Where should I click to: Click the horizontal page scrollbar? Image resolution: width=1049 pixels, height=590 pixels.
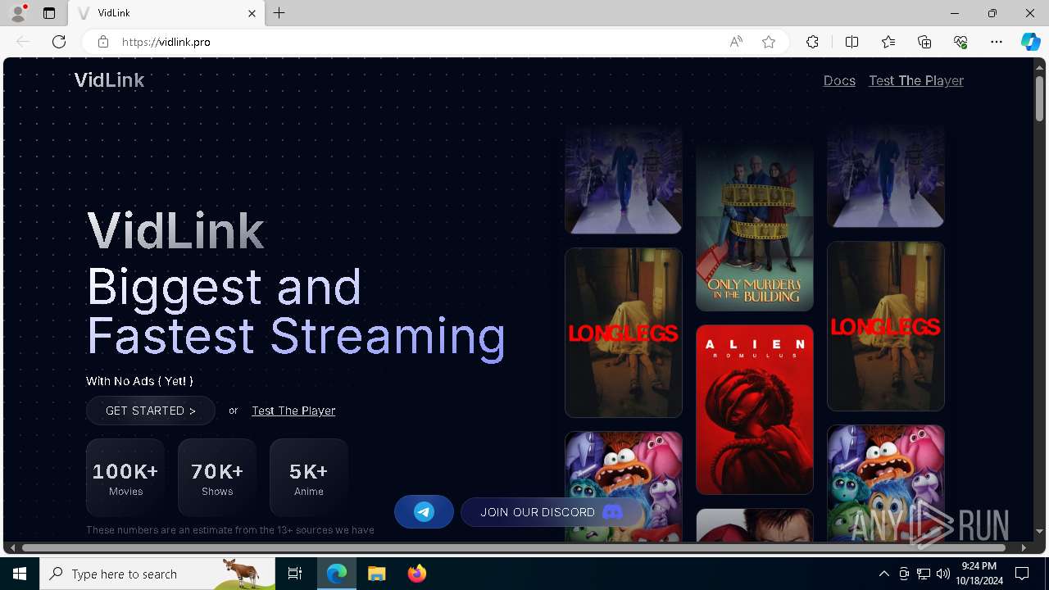tap(514, 547)
